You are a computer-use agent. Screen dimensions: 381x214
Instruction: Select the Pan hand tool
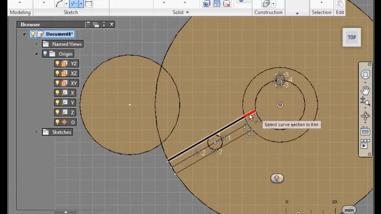point(365,90)
